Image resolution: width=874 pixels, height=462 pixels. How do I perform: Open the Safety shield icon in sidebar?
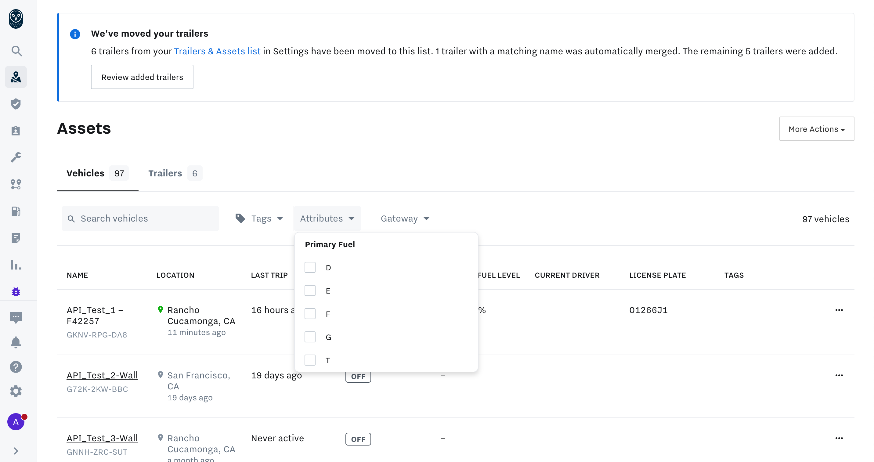point(16,104)
